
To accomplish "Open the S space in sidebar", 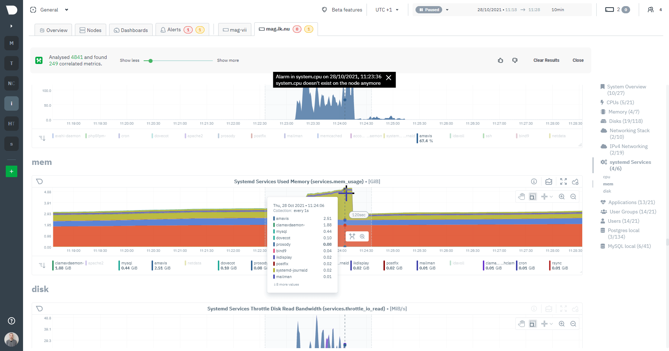I will (x=12, y=144).
